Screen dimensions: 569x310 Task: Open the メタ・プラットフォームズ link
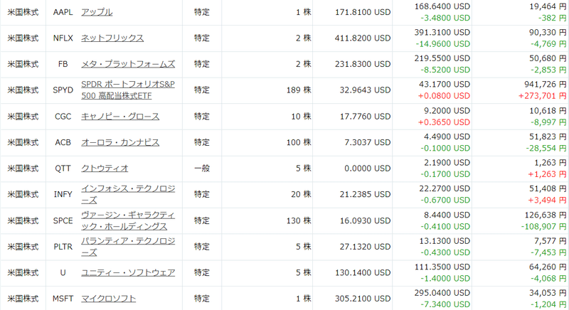tap(128, 64)
